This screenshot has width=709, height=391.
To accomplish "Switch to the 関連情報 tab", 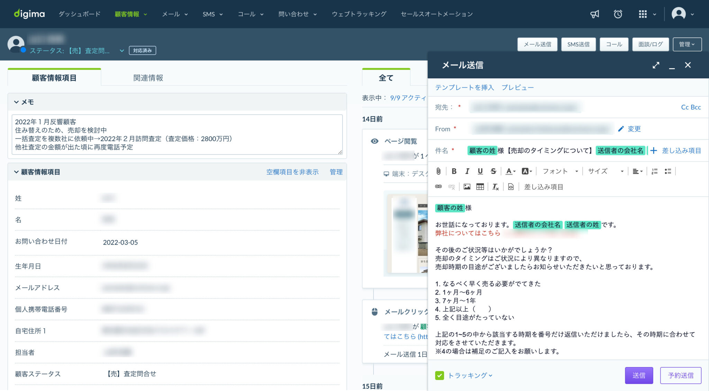I will coord(148,78).
